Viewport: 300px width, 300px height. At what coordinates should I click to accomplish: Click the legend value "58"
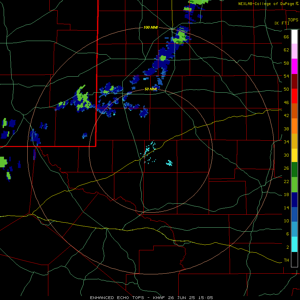click(x=286, y=63)
